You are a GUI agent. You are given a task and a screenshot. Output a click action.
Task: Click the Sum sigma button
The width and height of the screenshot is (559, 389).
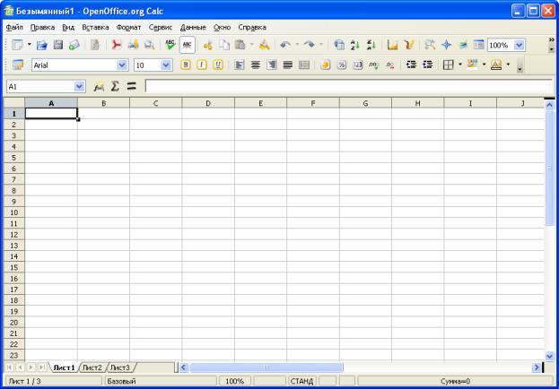(x=115, y=86)
